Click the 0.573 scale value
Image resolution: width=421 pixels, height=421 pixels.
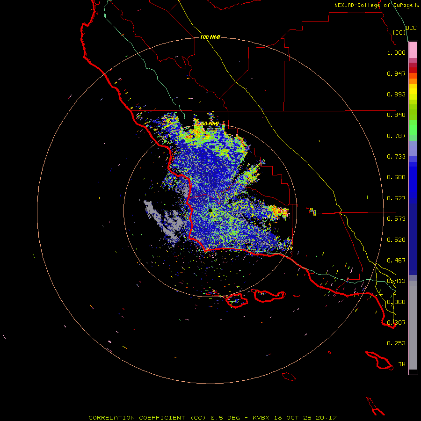(x=396, y=219)
